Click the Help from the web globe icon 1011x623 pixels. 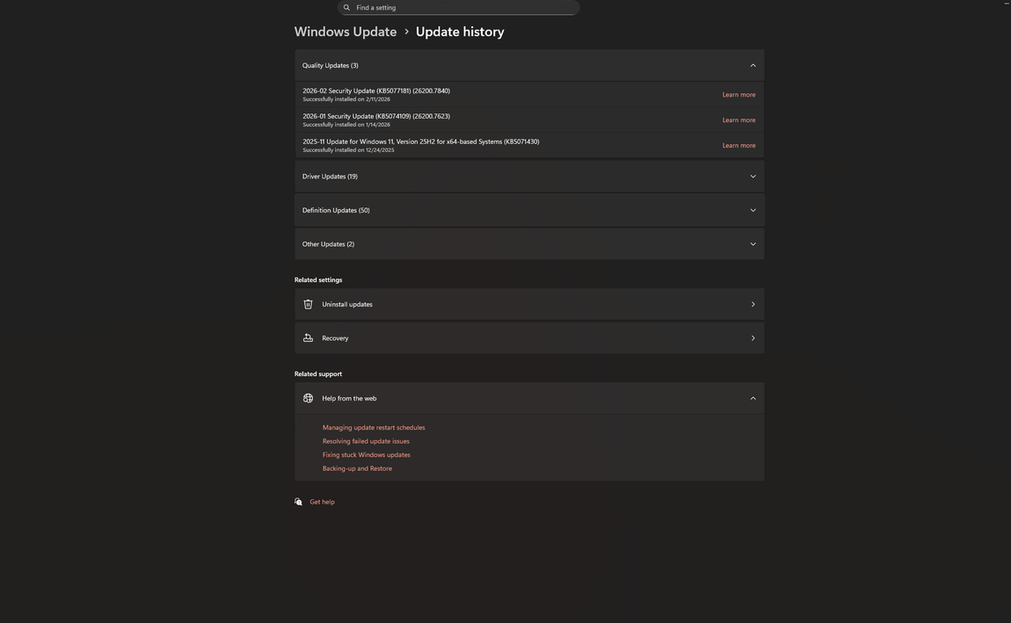click(x=308, y=398)
